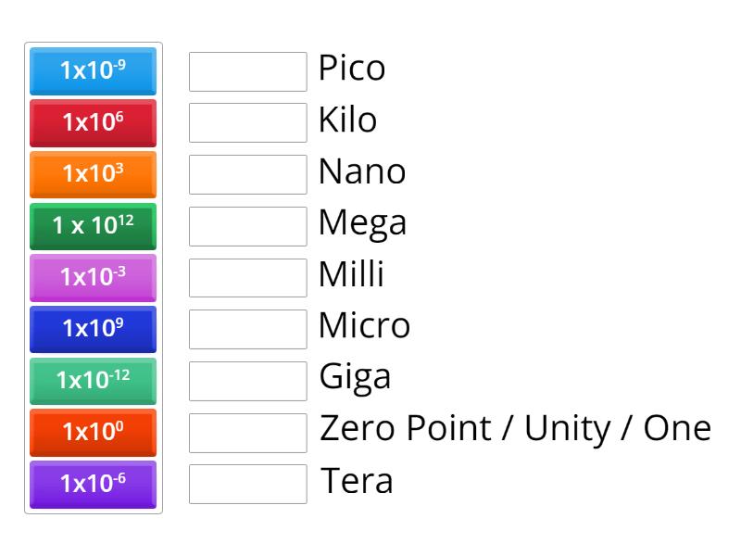The width and height of the screenshot is (741, 556).
Task: Select the pink 1x10⁻³ tile
Action: 93,278
